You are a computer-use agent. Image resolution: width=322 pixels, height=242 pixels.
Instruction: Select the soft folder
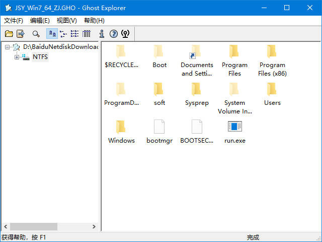159,94
